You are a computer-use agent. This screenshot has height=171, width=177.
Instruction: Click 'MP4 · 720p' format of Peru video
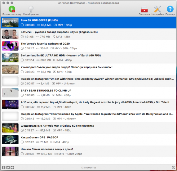[65, 25]
